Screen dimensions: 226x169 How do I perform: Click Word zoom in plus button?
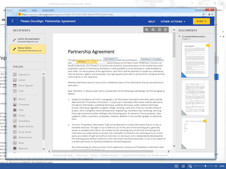(216, 166)
